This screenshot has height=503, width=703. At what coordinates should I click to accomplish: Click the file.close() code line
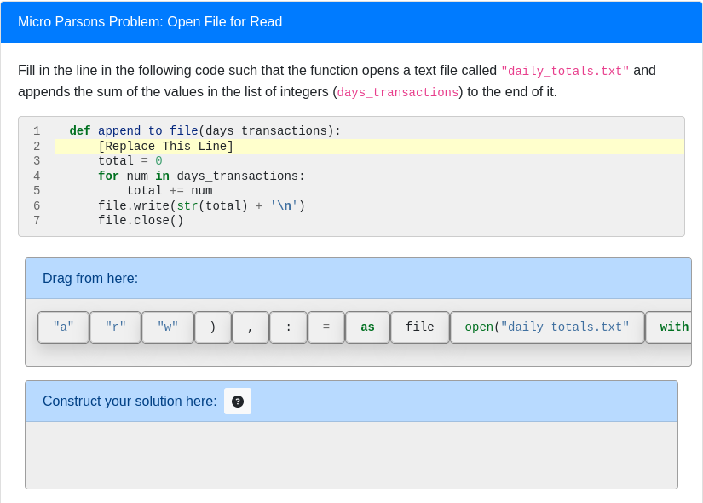click(x=141, y=221)
